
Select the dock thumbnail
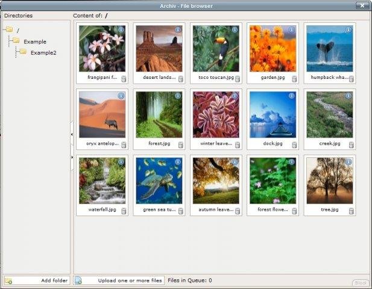pyautogui.click(x=273, y=114)
